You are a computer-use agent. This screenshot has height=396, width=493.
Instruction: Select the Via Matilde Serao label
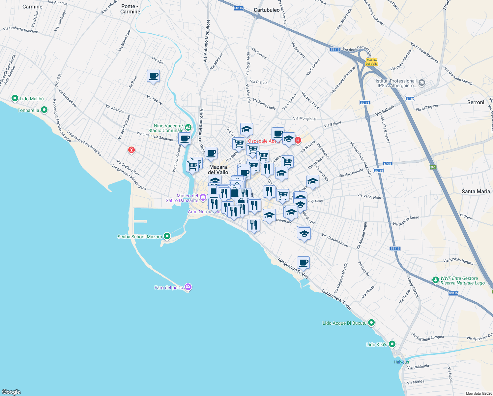pyautogui.click(x=406, y=221)
